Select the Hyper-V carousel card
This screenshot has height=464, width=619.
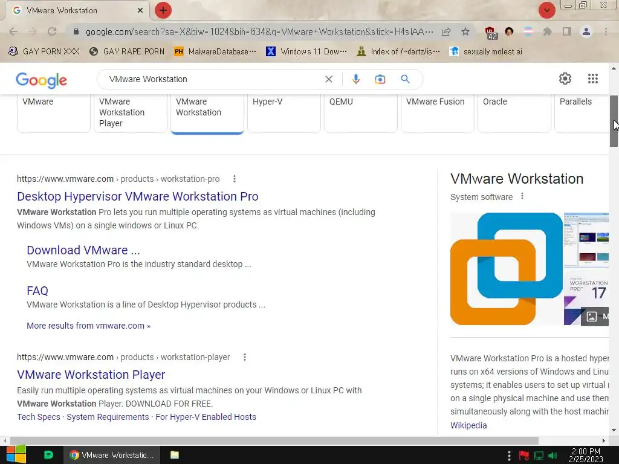[x=284, y=113]
